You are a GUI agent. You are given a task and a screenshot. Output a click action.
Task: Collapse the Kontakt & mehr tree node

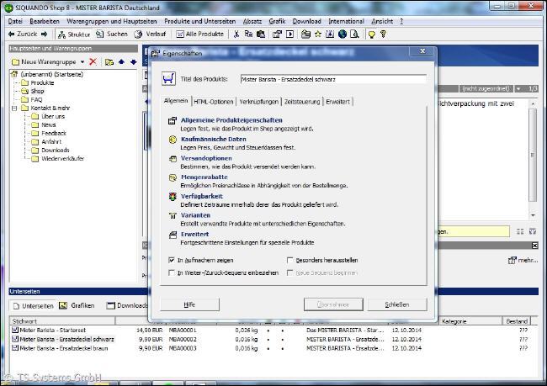click(14, 108)
